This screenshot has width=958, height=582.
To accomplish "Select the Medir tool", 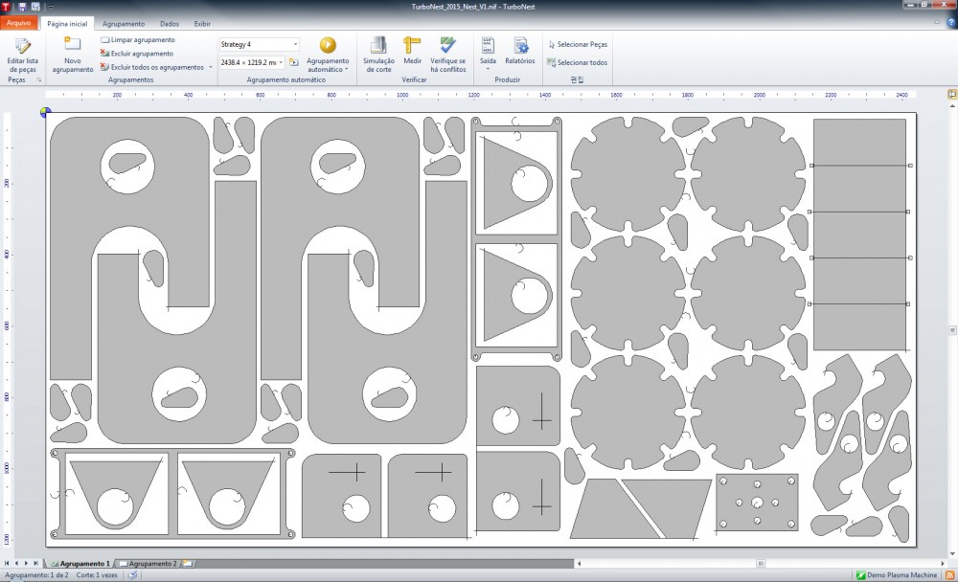I will point(412,52).
